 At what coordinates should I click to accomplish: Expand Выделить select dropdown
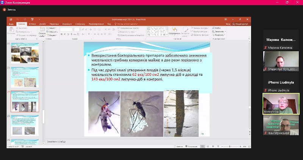pos(219,35)
